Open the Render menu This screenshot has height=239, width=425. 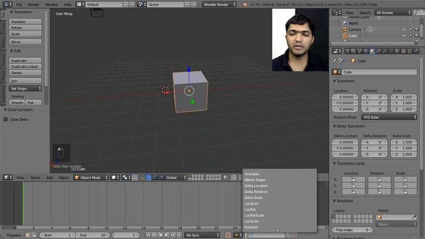pyautogui.click(x=34, y=5)
